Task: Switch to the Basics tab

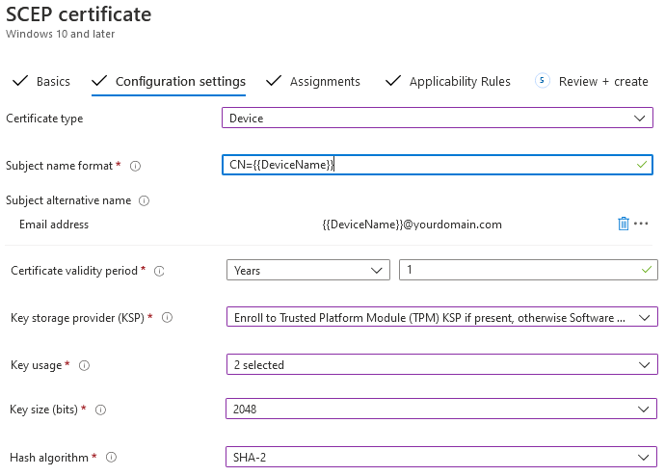Action: [x=41, y=81]
